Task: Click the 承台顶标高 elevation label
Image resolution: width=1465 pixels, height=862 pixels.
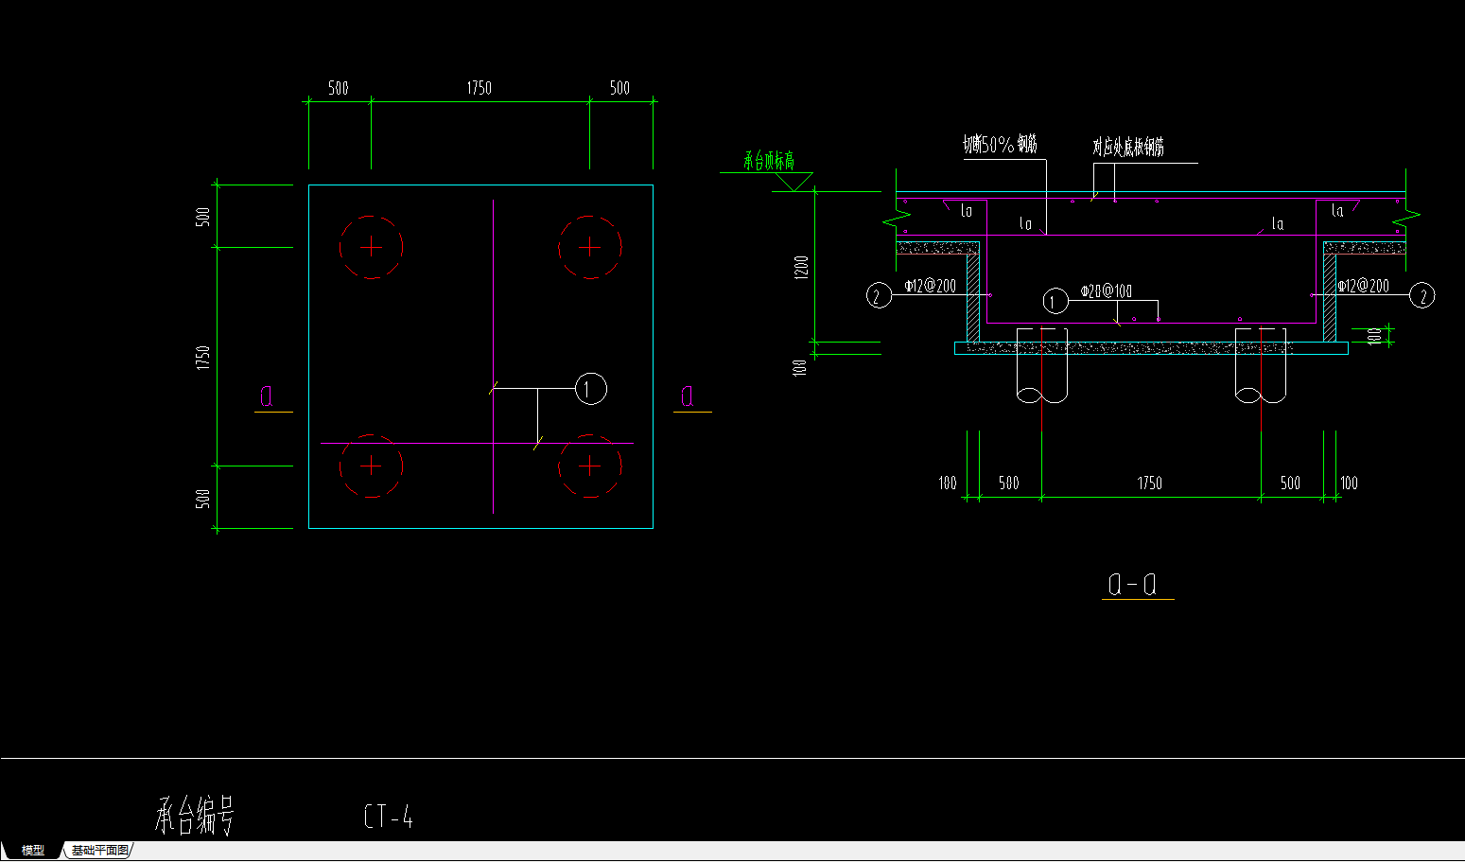Action: pyautogui.click(x=768, y=160)
